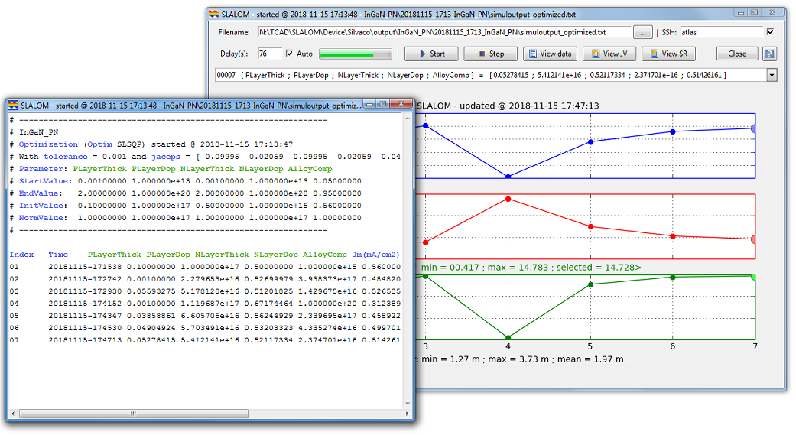Image resolution: width=796 pixels, height=435 pixels.
Task: Click the 'Optimization (Optim SLSQP)' header line
Action: pyautogui.click(x=82, y=144)
